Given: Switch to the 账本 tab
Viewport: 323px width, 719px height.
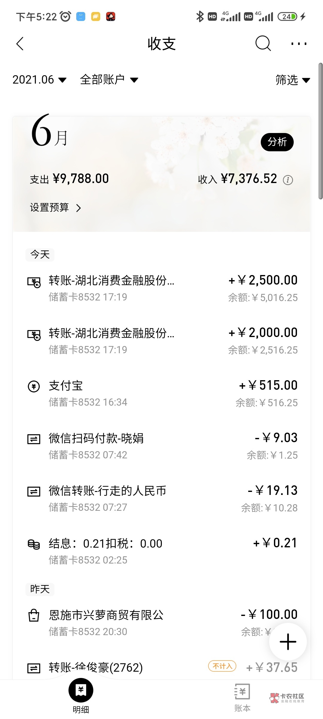Looking at the screenshot, I should (242, 697).
